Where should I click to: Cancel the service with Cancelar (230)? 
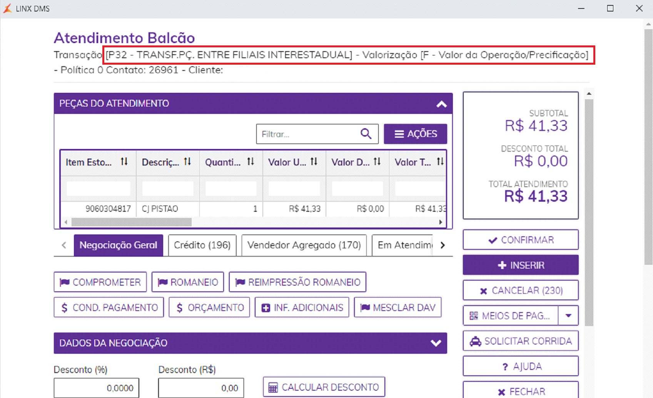521,290
